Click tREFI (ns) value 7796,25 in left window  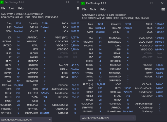(45, 93)
